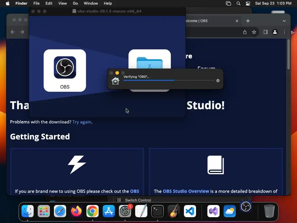Image resolution: width=297 pixels, height=223 pixels.
Task: Click the obs-studio-29.1.3 installer window title
Action: coord(109,11)
